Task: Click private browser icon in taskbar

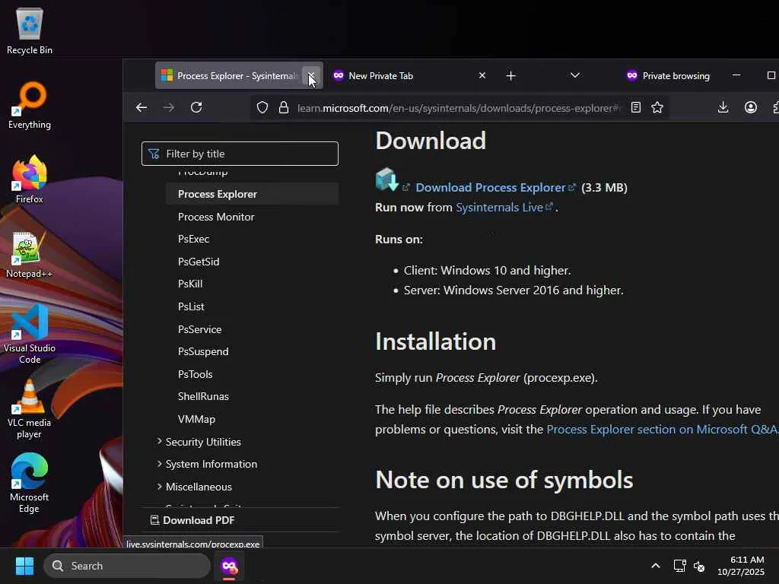Action: (229, 566)
